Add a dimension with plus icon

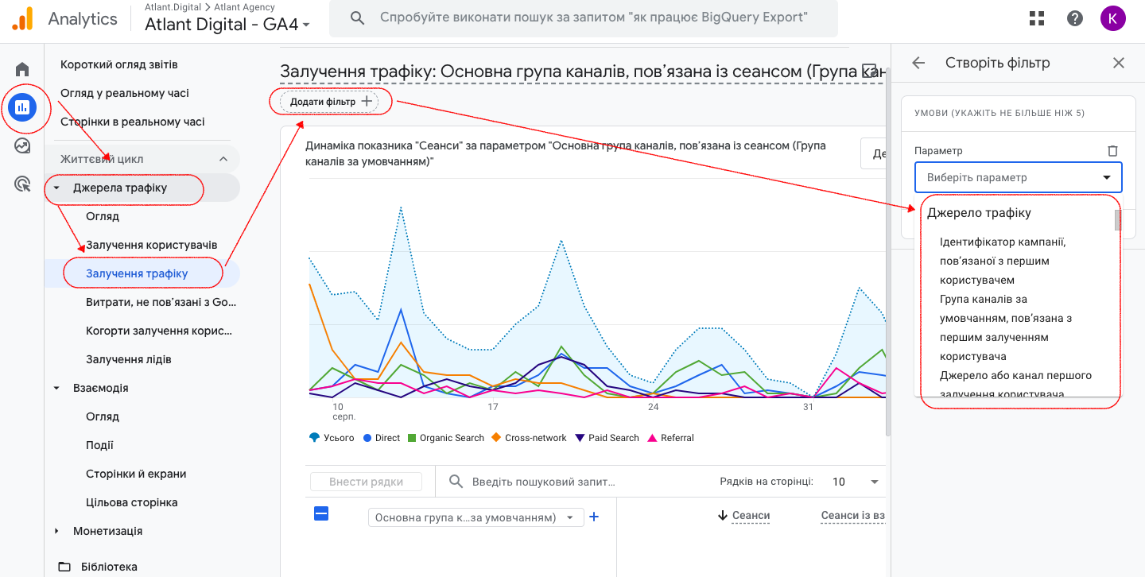click(x=593, y=517)
